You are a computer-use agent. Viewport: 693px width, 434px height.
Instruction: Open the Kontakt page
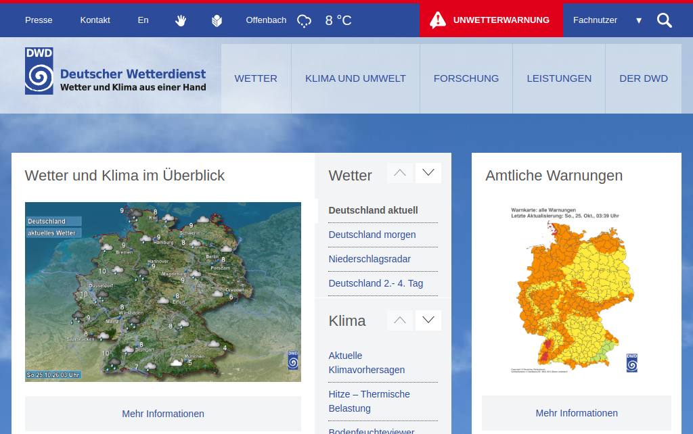(95, 20)
